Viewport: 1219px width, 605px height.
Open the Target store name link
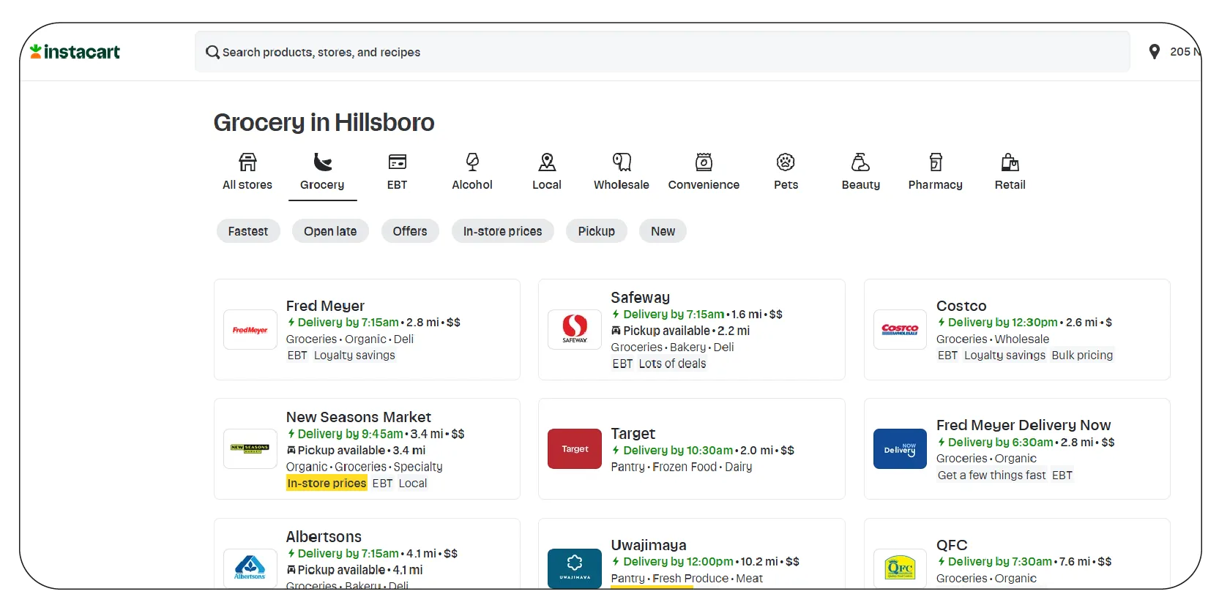pyautogui.click(x=633, y=434)
